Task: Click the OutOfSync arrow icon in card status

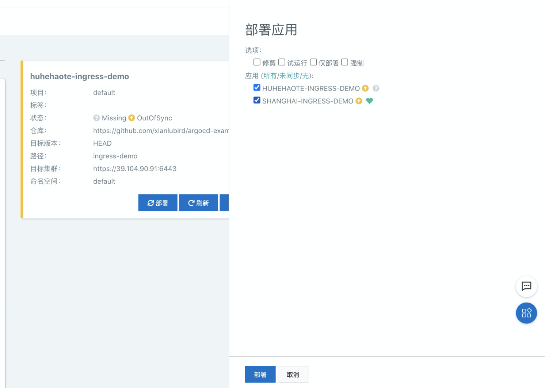Action: [132, 118]
